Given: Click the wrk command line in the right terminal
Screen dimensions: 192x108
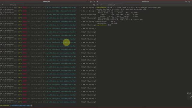Looking at the screenshot, I should 128,7.
